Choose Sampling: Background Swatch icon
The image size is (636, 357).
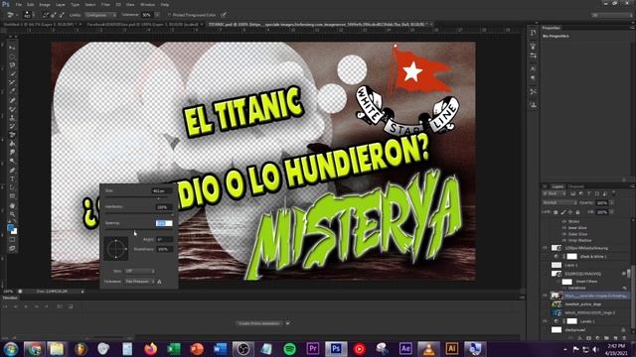click(x=62, y=15)
